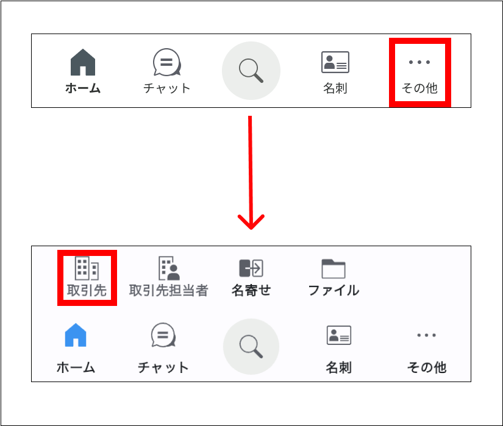Viewport: 503px width, 426px height.
Task: Tap the red-highlighted その他 three-dots item
Action: coord(420,73)
